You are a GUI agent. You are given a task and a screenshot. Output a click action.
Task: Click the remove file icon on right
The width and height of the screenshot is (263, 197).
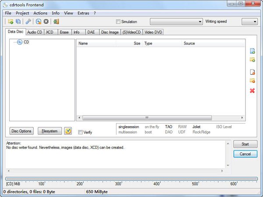pyautogui.click(x=252, y=72)
